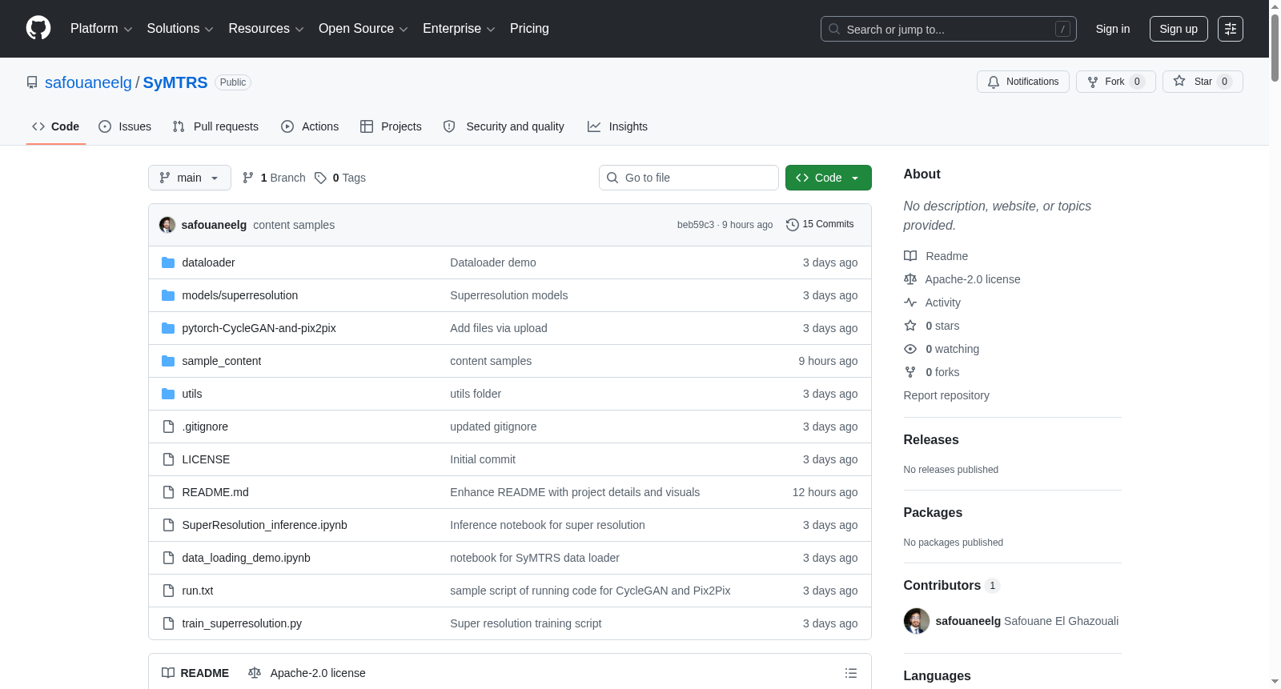Expand the Open Source menu
The width and height of the screenshot is (1281, 689).
[363, 29]
